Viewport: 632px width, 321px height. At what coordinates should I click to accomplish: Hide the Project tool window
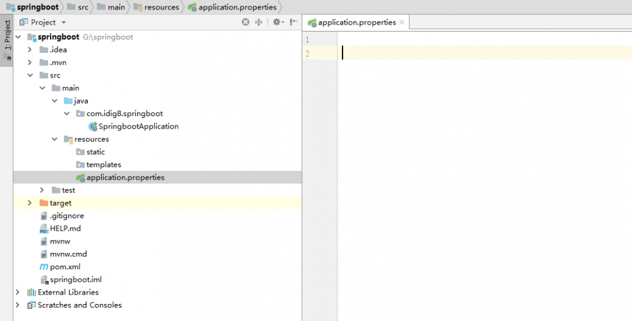point(294,22)
